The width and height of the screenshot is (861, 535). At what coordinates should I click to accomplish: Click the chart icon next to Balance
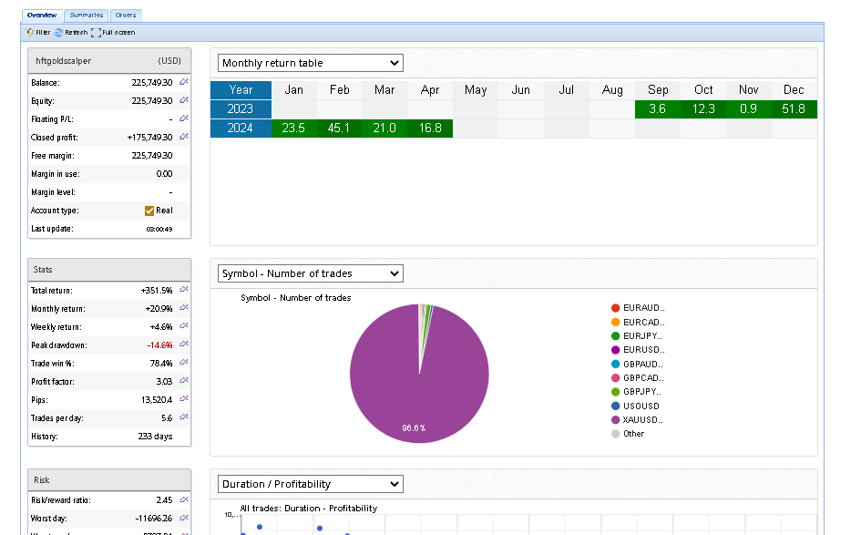(183, 82)
